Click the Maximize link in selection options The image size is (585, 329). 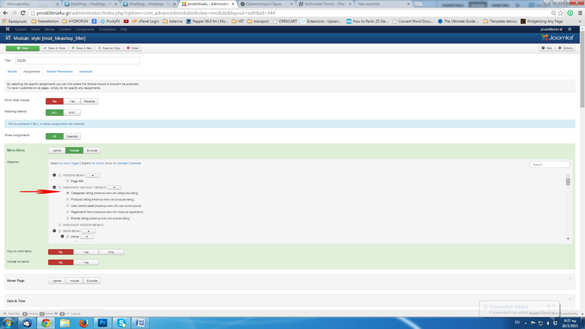pyautogui.click(x=135, y=163)
